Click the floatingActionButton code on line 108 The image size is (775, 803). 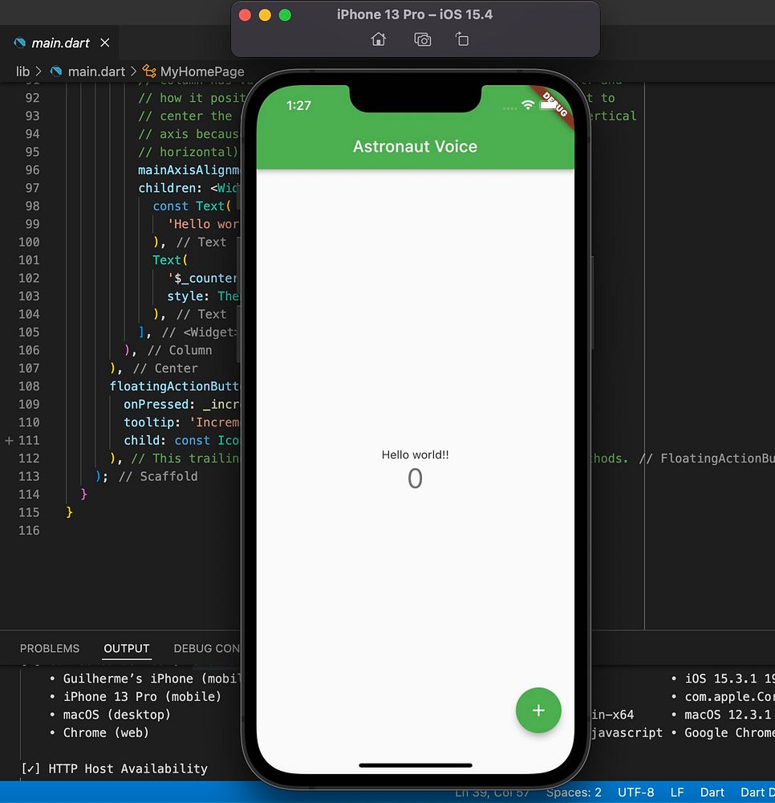(174, 386)
